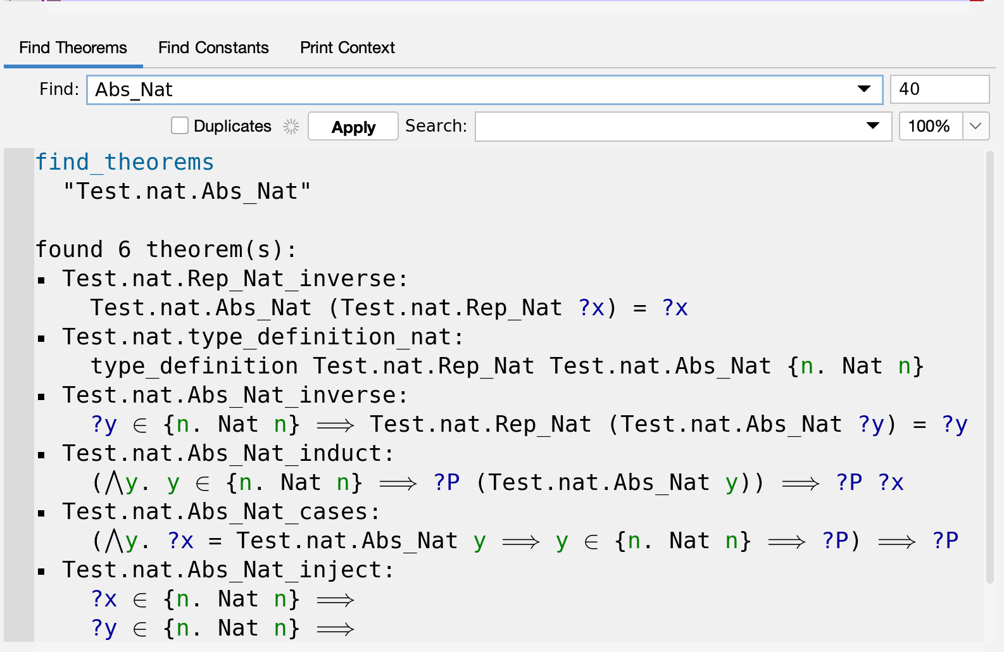Focus the Find field containing Abs_Nat
This screenshot has height=652, width=1004.
click(x=468, y=89)
